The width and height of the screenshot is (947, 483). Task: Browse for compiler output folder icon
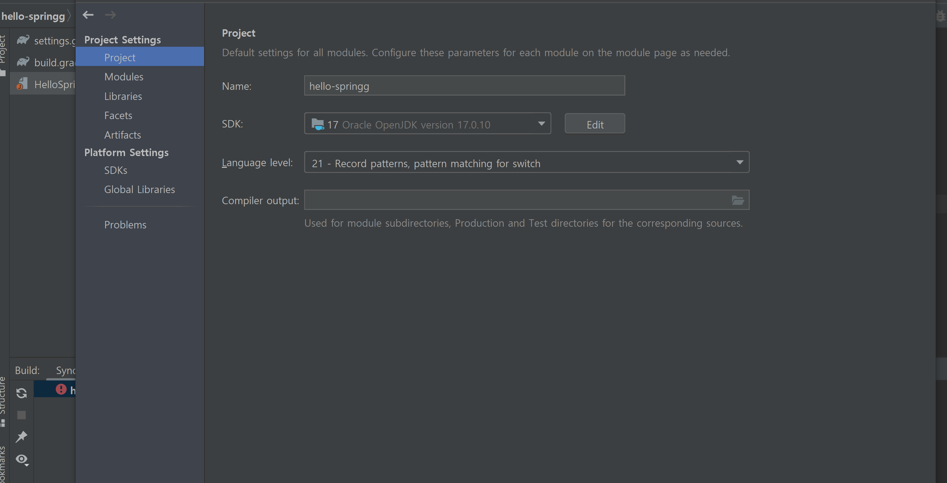(738, 200)
